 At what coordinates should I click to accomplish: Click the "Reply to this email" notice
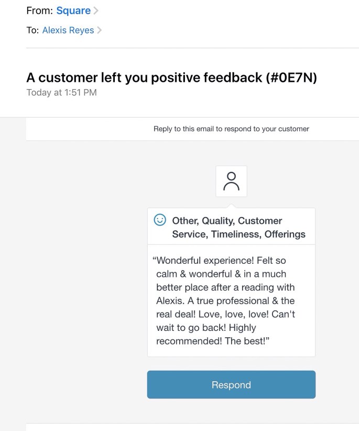click(231, 128)
